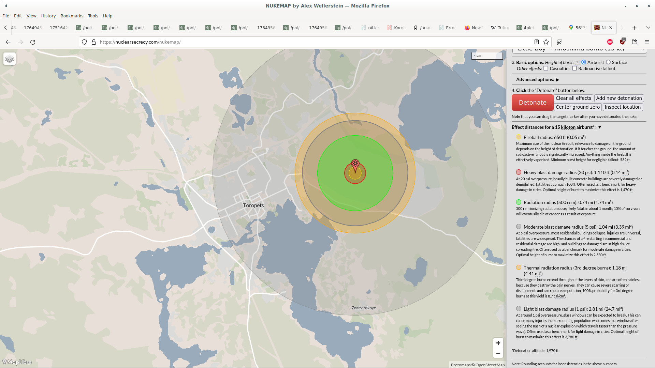The height and width of the screenshot is (368, 655).
Task: Enable the Radioactive fallout checkbox
Action: 574,68
